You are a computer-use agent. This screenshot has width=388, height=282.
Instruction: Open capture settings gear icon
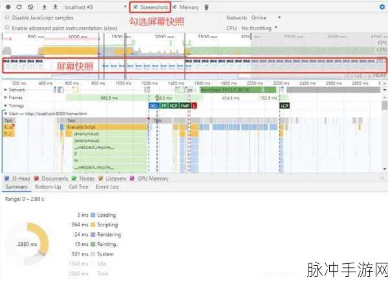(382, 7)
